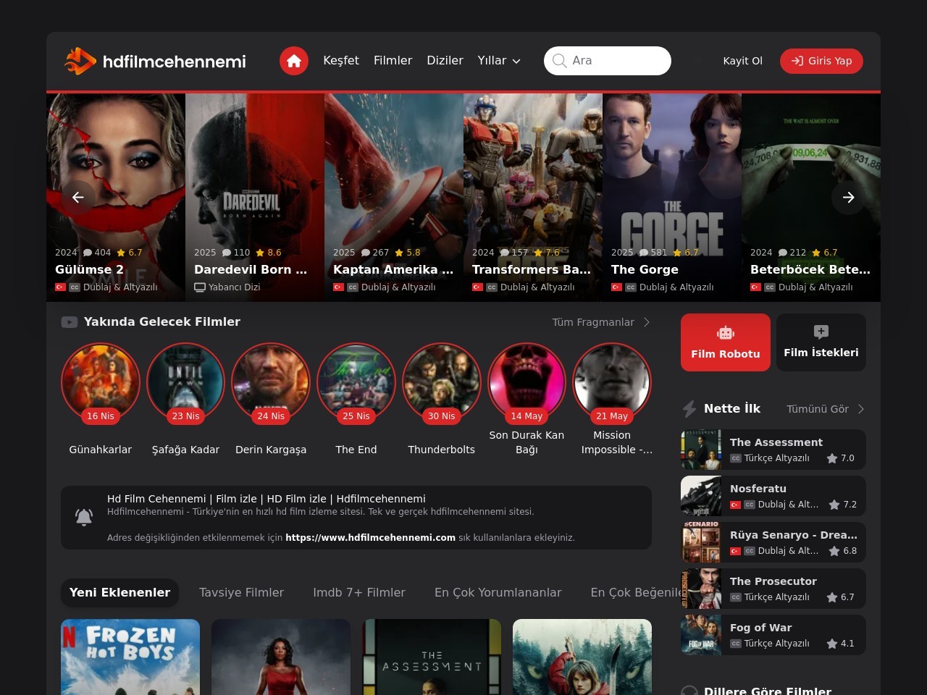Expand Tüm Fragmanlar chevron link
This screenshot has height=695, width=927.
point(601,322)
